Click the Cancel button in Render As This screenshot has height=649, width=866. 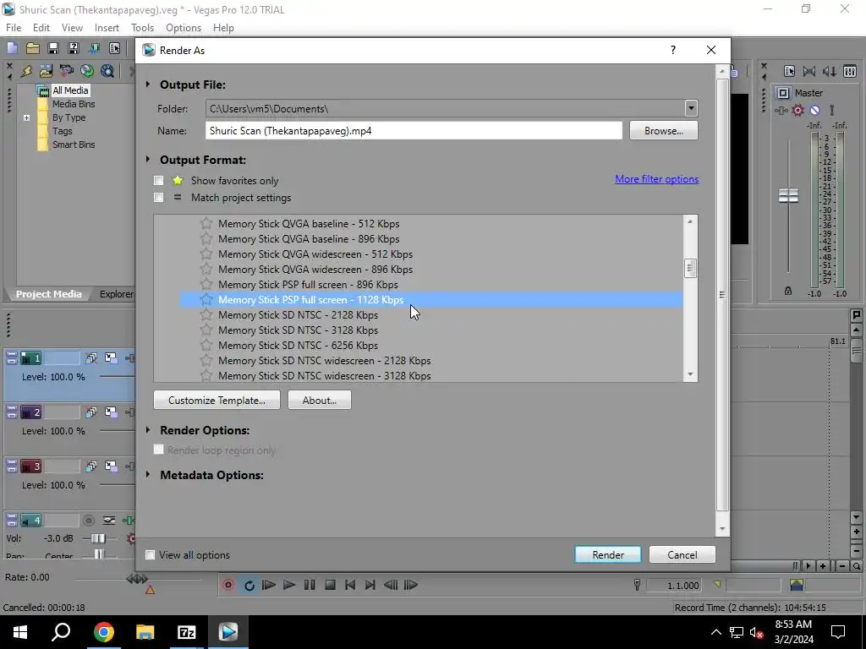click(682, 554)
